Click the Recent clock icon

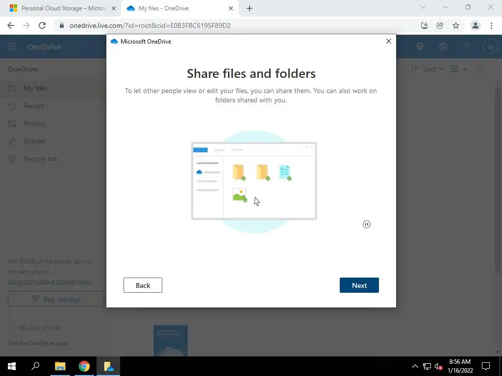coord(12,106)
